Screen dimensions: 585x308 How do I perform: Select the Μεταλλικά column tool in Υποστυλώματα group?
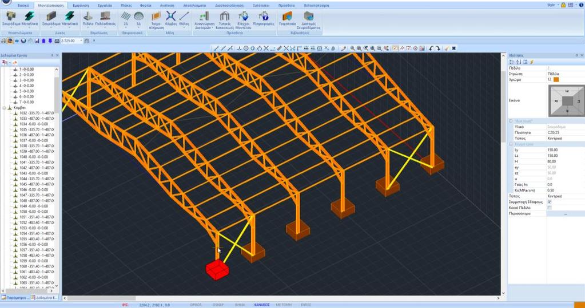point(29,19)
